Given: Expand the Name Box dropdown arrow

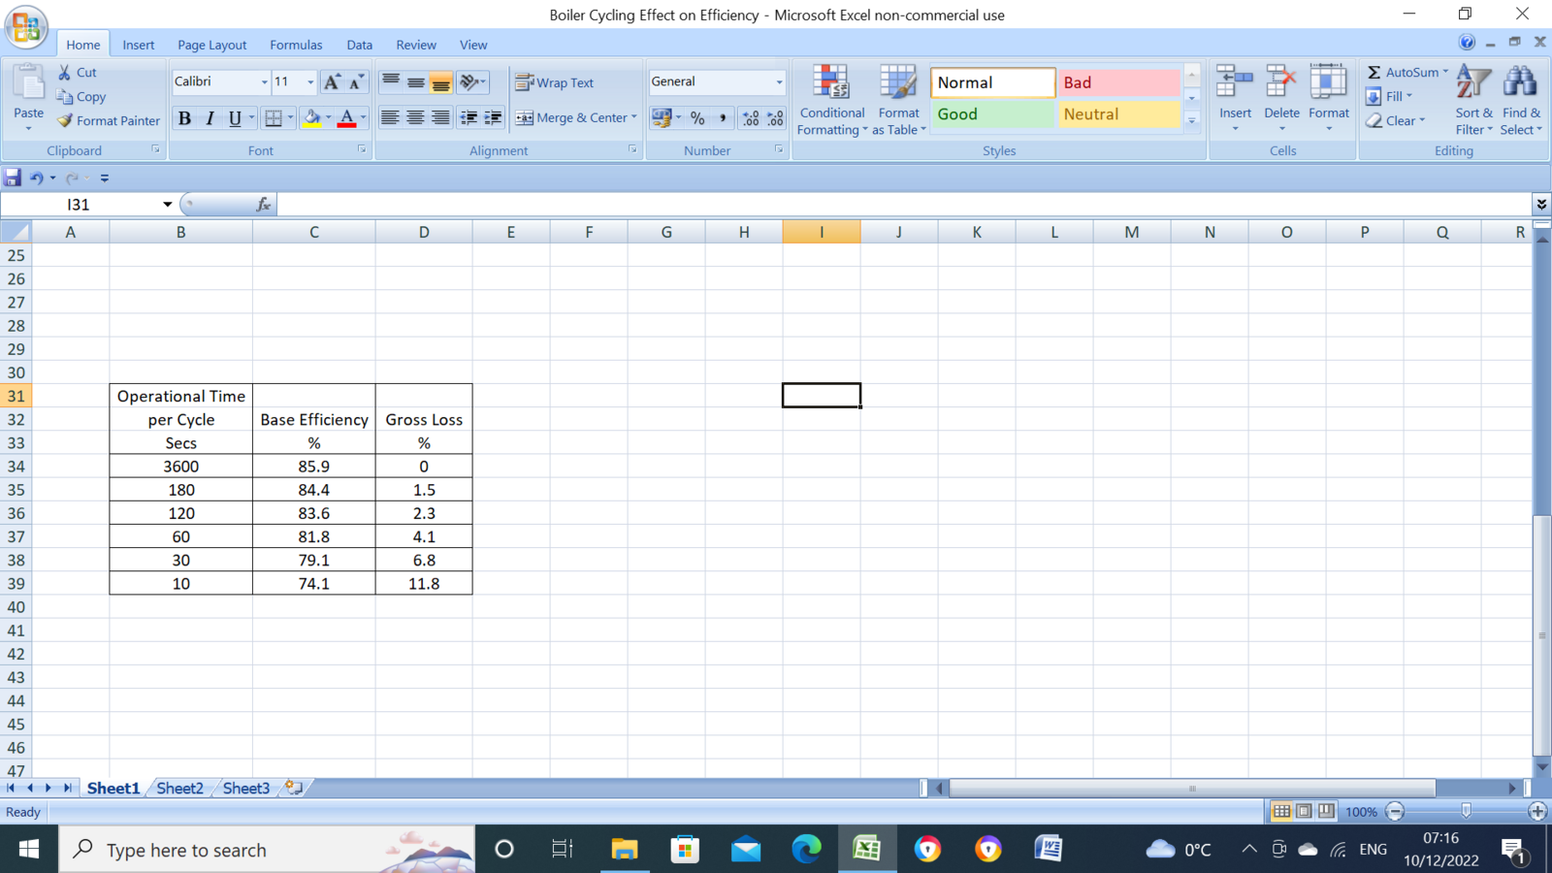Looking at the screenshot, I should [167, 205].
